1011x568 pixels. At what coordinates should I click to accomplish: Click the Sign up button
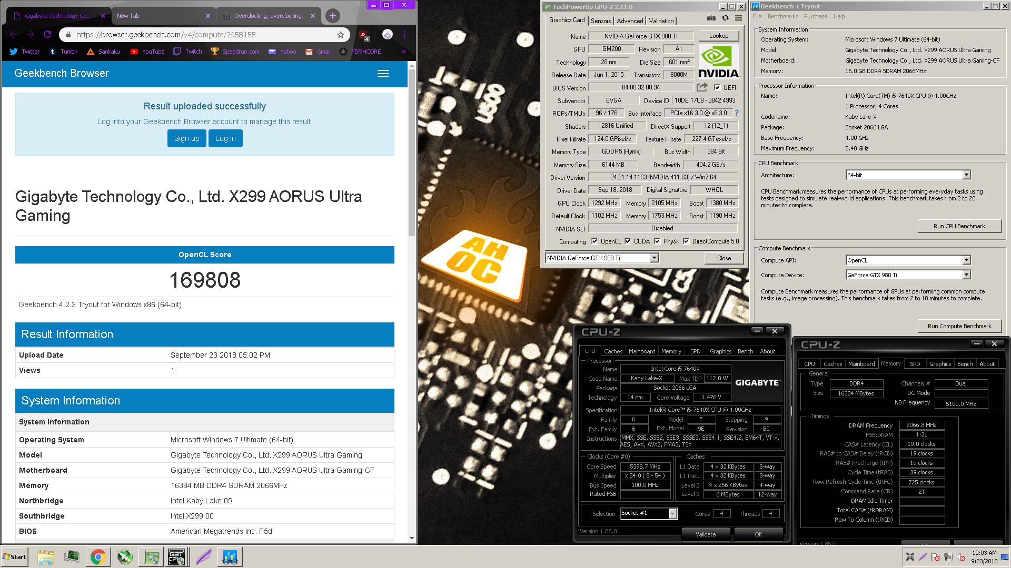click(x=187, y=138)
